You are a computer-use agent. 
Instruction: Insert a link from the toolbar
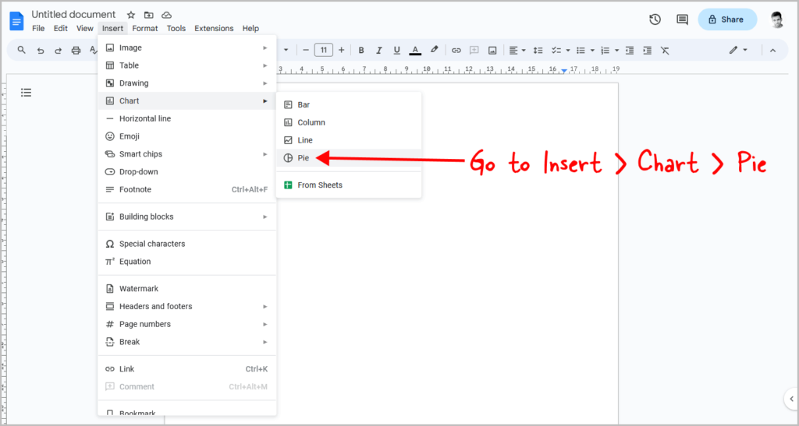(x=456, y=51)
